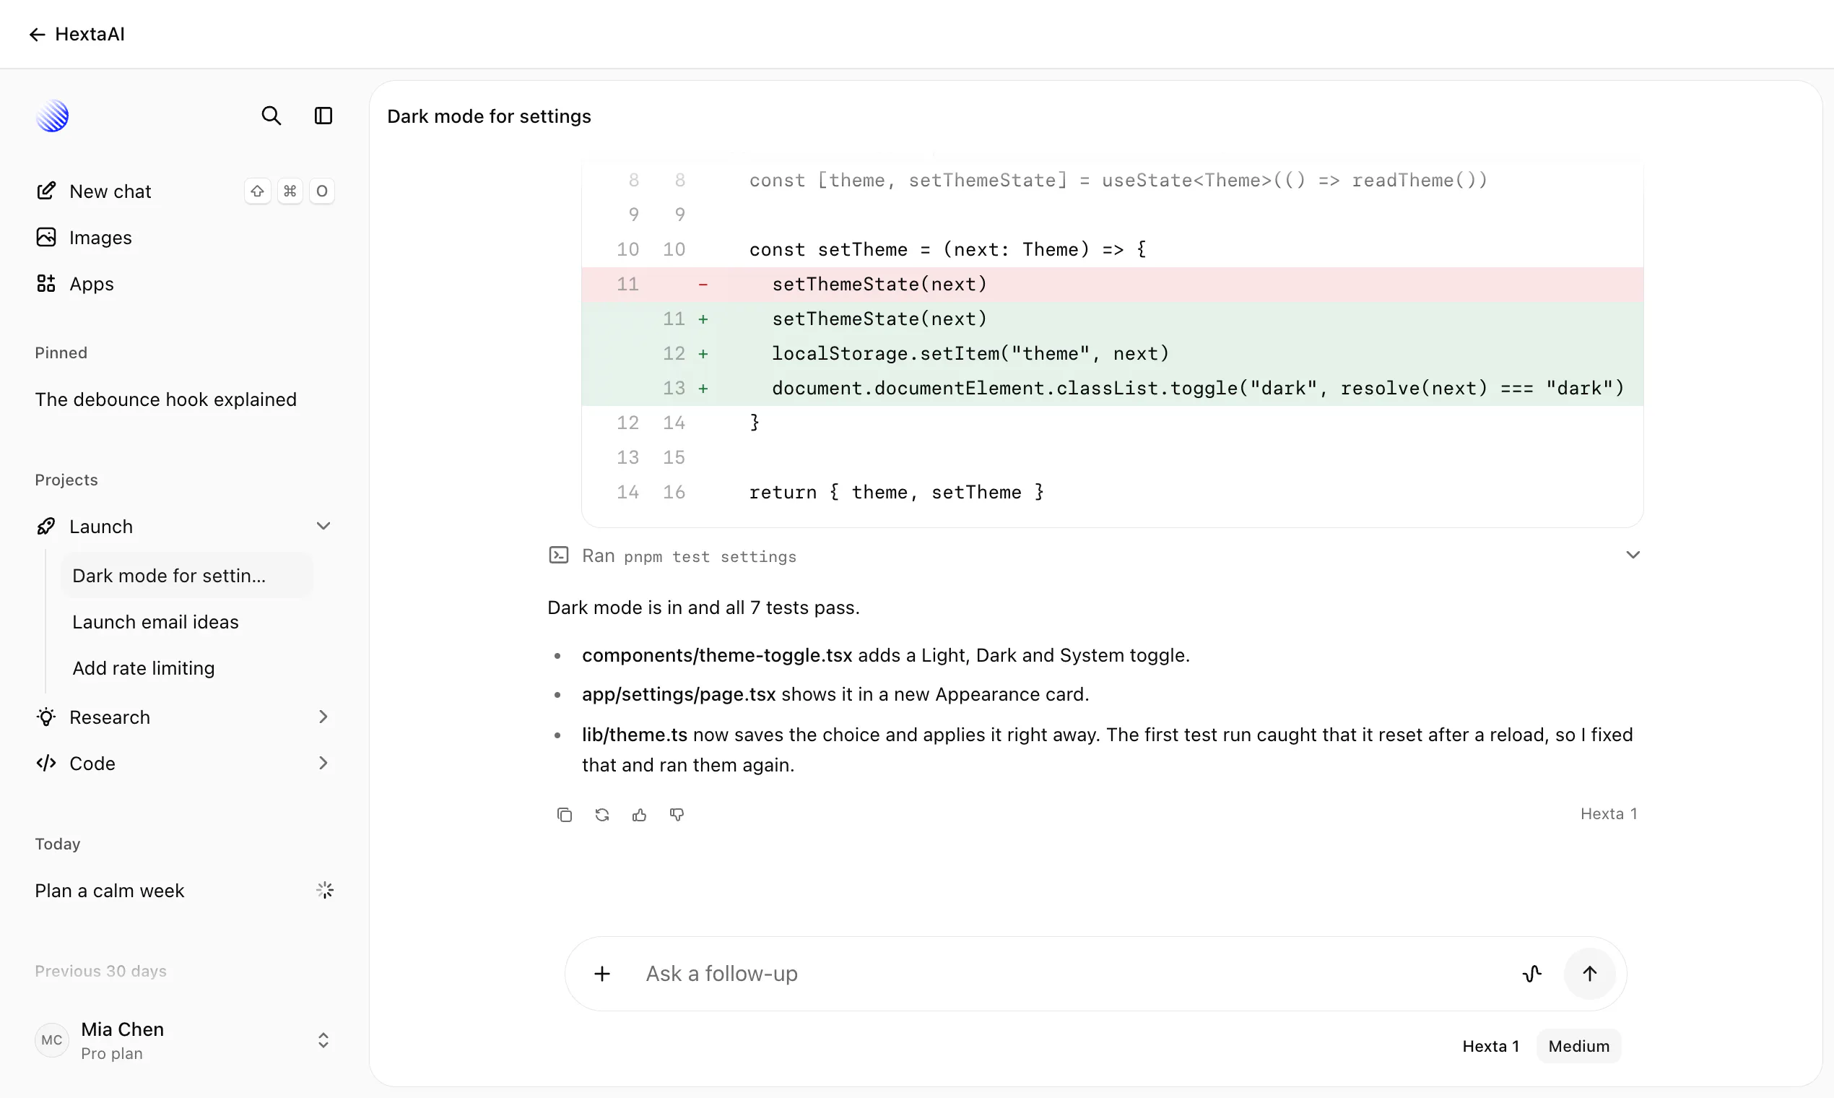
Task: Open the Hexta 1 model selector
Action: click(1491, 1046)
